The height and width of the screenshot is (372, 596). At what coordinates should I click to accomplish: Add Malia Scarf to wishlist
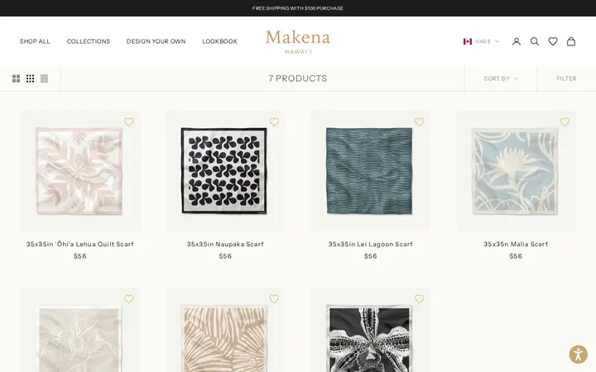565,122
